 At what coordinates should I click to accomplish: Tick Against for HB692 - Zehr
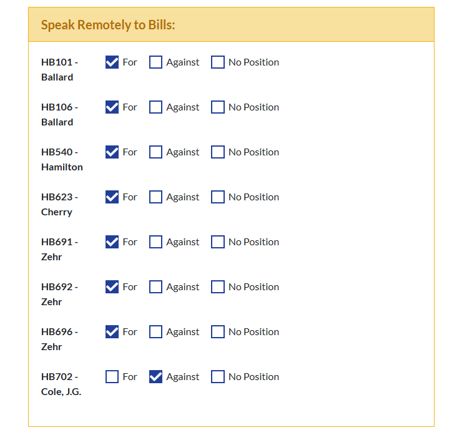click(x=156, y=287)
